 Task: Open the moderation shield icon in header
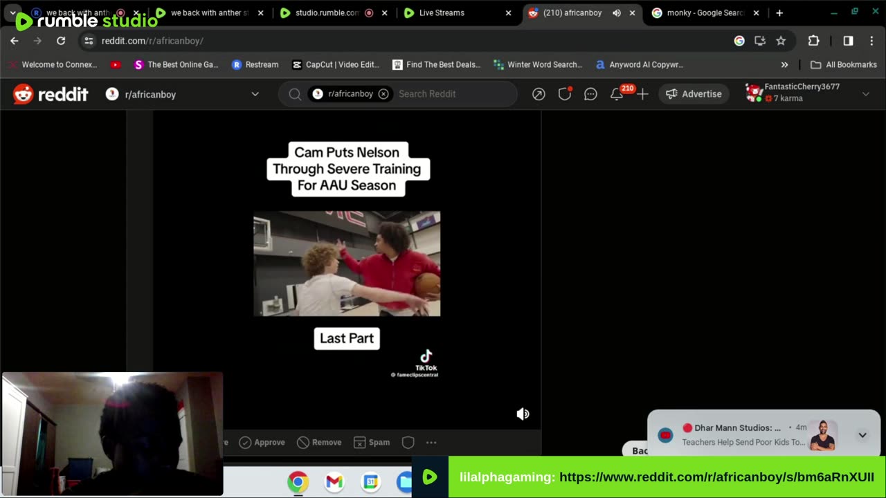tap(565, 94)
